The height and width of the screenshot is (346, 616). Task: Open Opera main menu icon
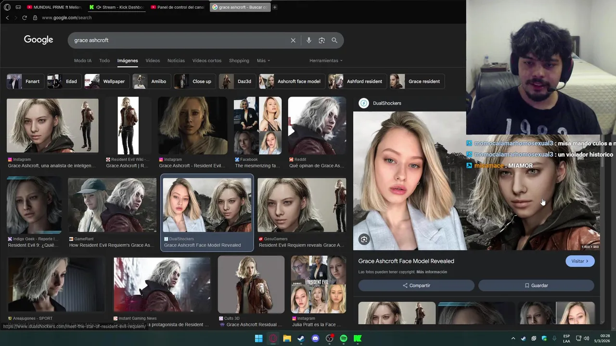tap(7, 7)
